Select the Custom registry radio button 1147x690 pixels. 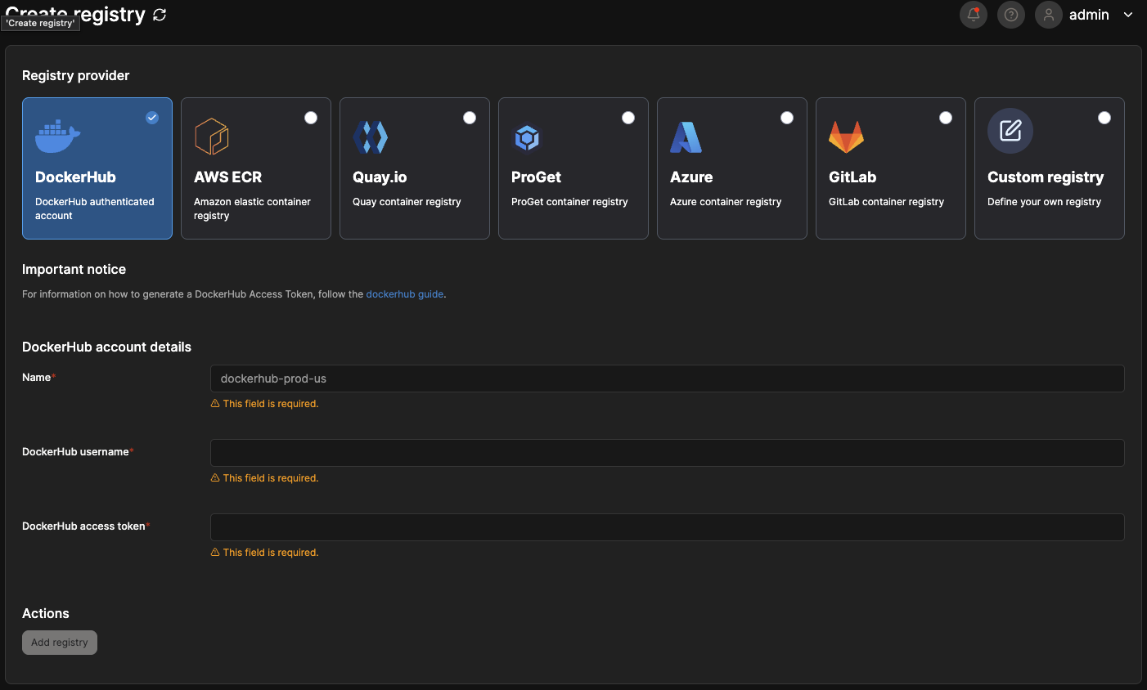pyautogui.click(x=1104, y=118)
